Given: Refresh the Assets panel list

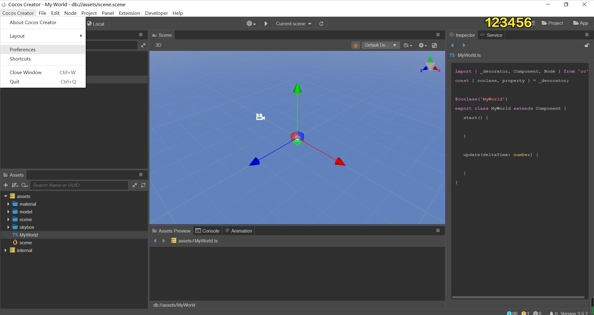Looking at the screenshot, I should click(143, 185).
